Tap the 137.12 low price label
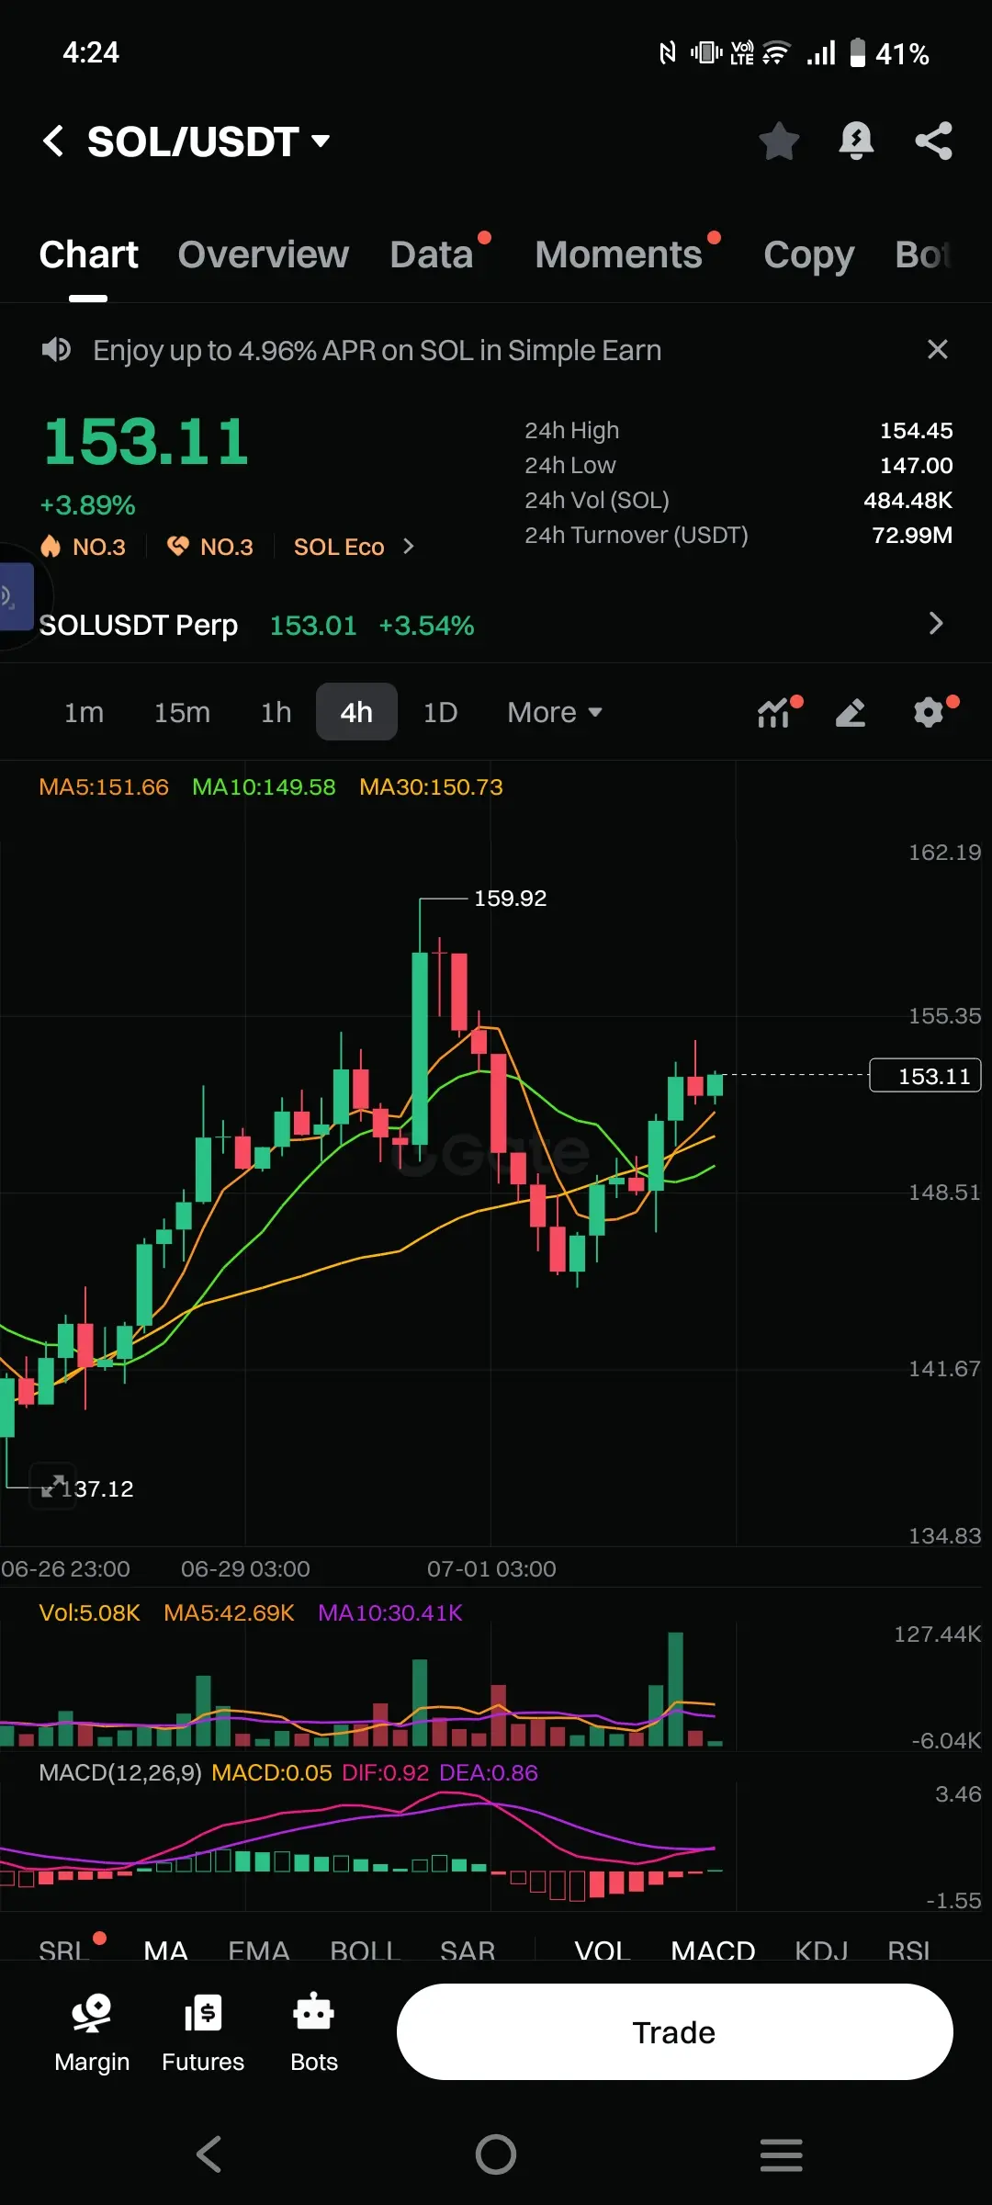The height and width of the screenshot is (2205, 992). point(98,1488)
